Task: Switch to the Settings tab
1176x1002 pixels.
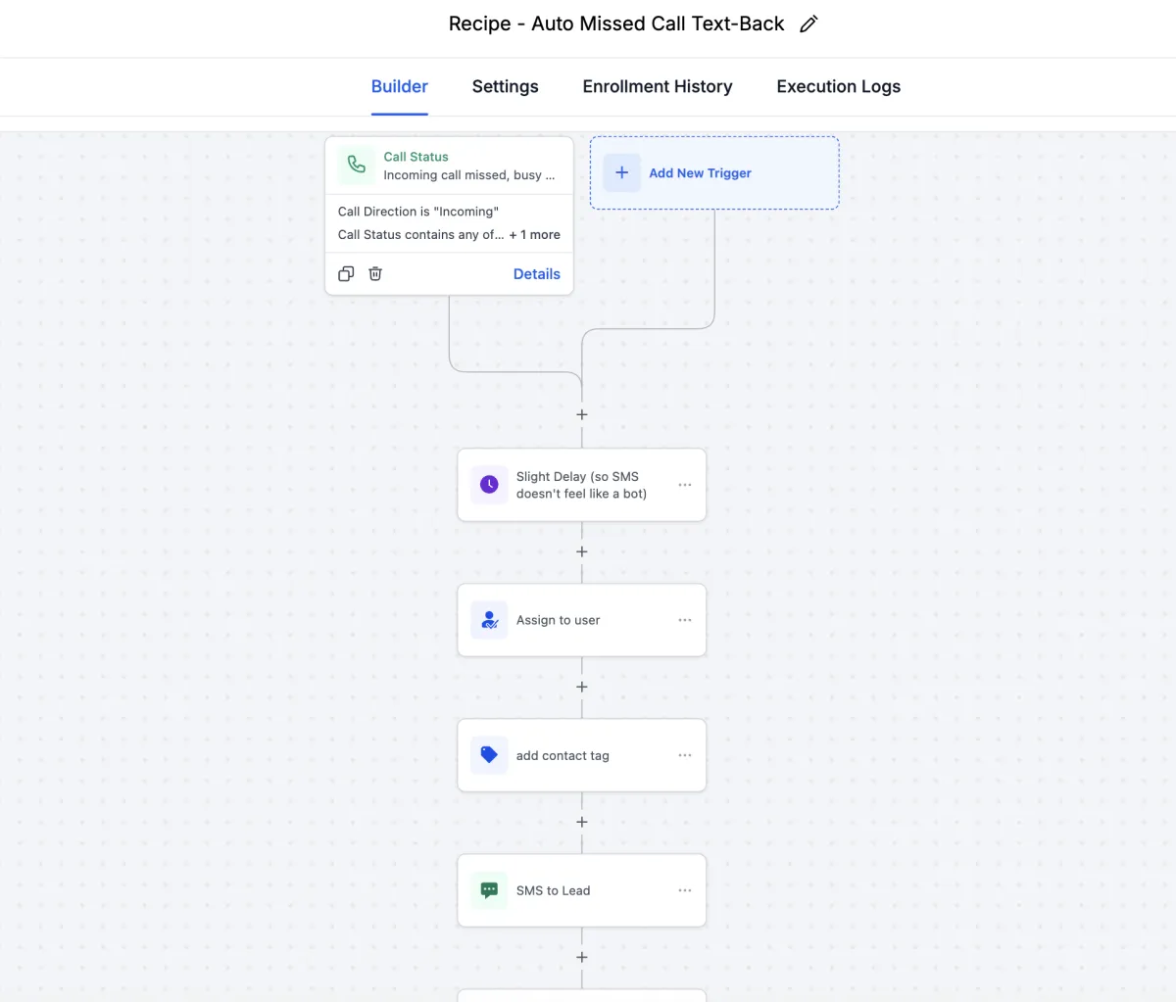Action: [505, 86]
